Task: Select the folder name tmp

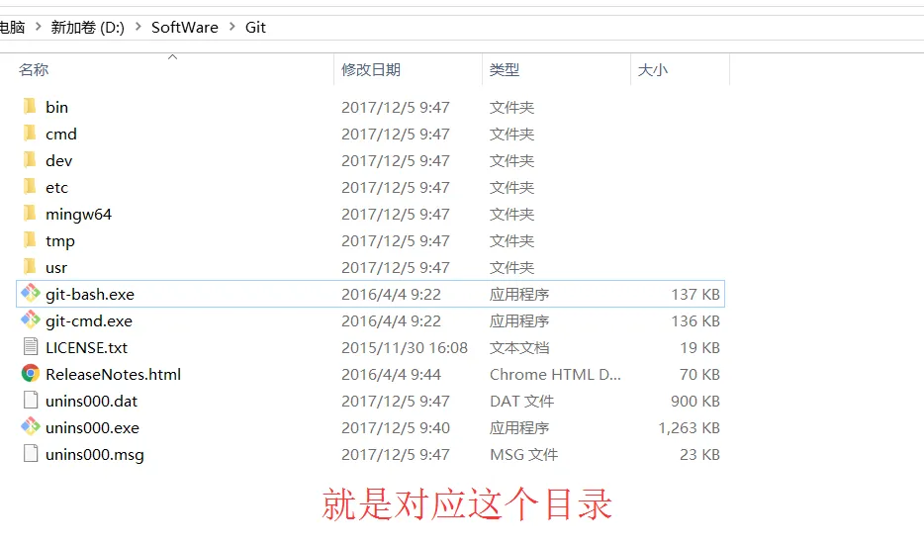Action: tap(60, 241)
